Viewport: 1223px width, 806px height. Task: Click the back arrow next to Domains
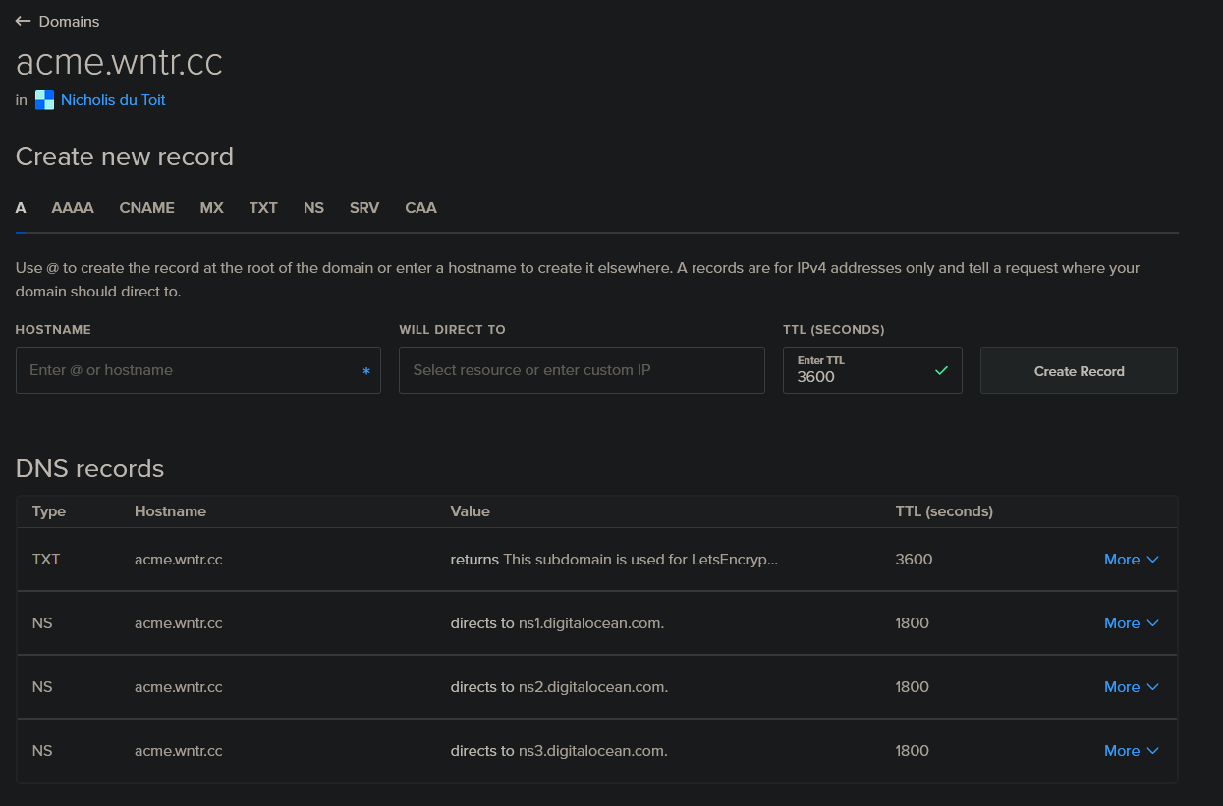[24, 22]
